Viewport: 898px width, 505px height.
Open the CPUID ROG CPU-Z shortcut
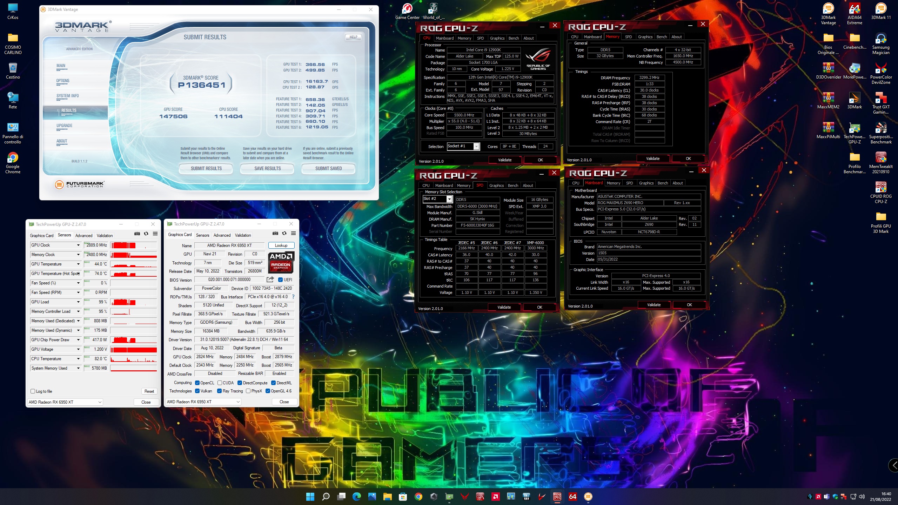click(881, 193)
